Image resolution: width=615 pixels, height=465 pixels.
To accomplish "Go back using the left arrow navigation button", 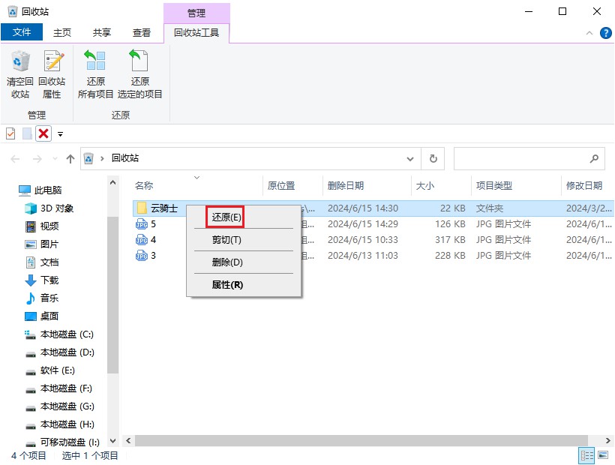I will pos(15,159).
